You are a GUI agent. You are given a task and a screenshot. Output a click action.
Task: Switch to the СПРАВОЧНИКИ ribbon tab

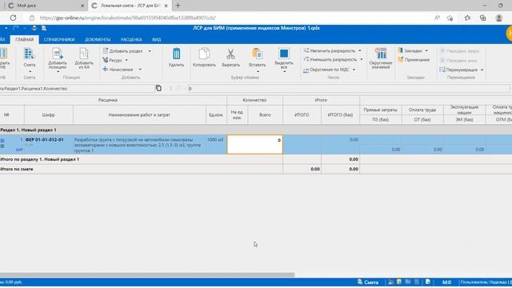coord(59,39)
